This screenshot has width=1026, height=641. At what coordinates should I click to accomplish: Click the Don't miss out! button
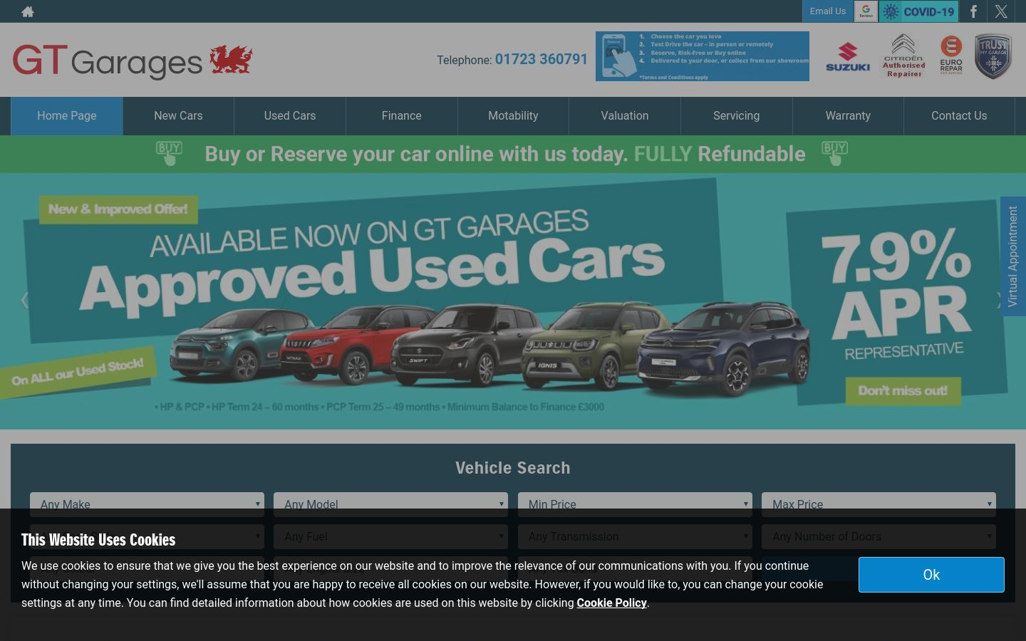[x=903, y=390]
